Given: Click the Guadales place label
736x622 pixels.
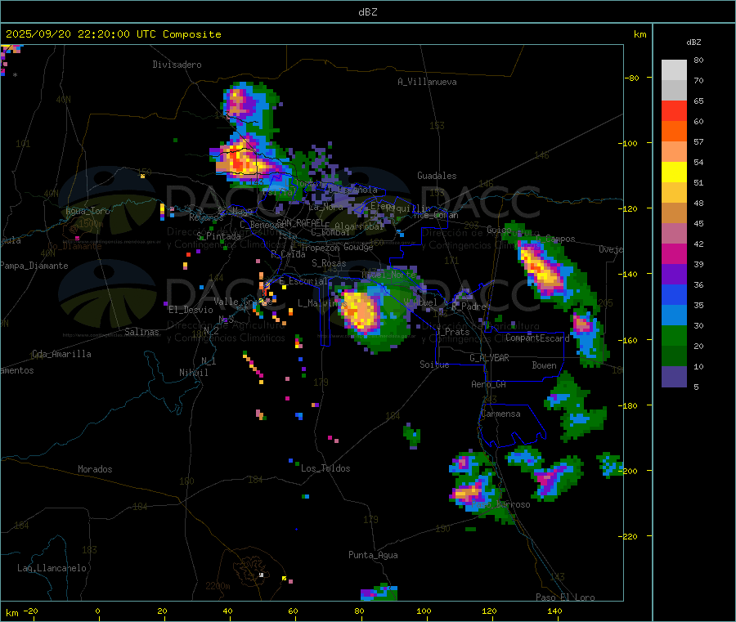Looking at the screenshot, I should click(437, 176).
